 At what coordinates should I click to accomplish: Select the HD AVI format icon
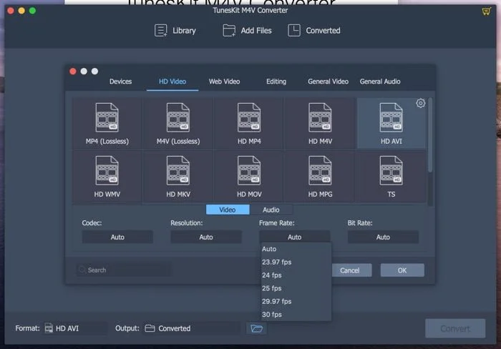point(391,117)
